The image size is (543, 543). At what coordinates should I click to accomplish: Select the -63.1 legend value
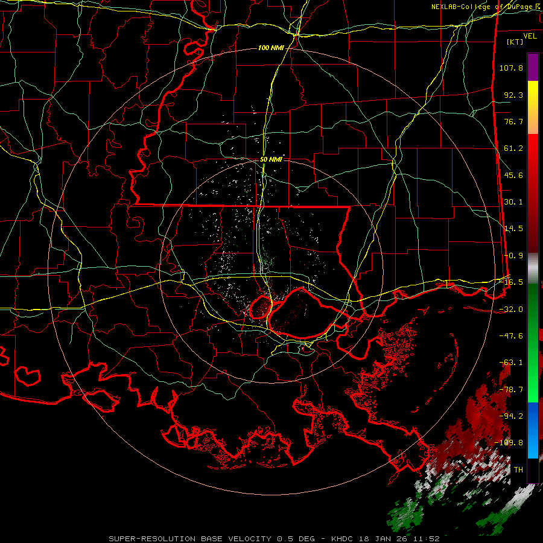(511, 363)
